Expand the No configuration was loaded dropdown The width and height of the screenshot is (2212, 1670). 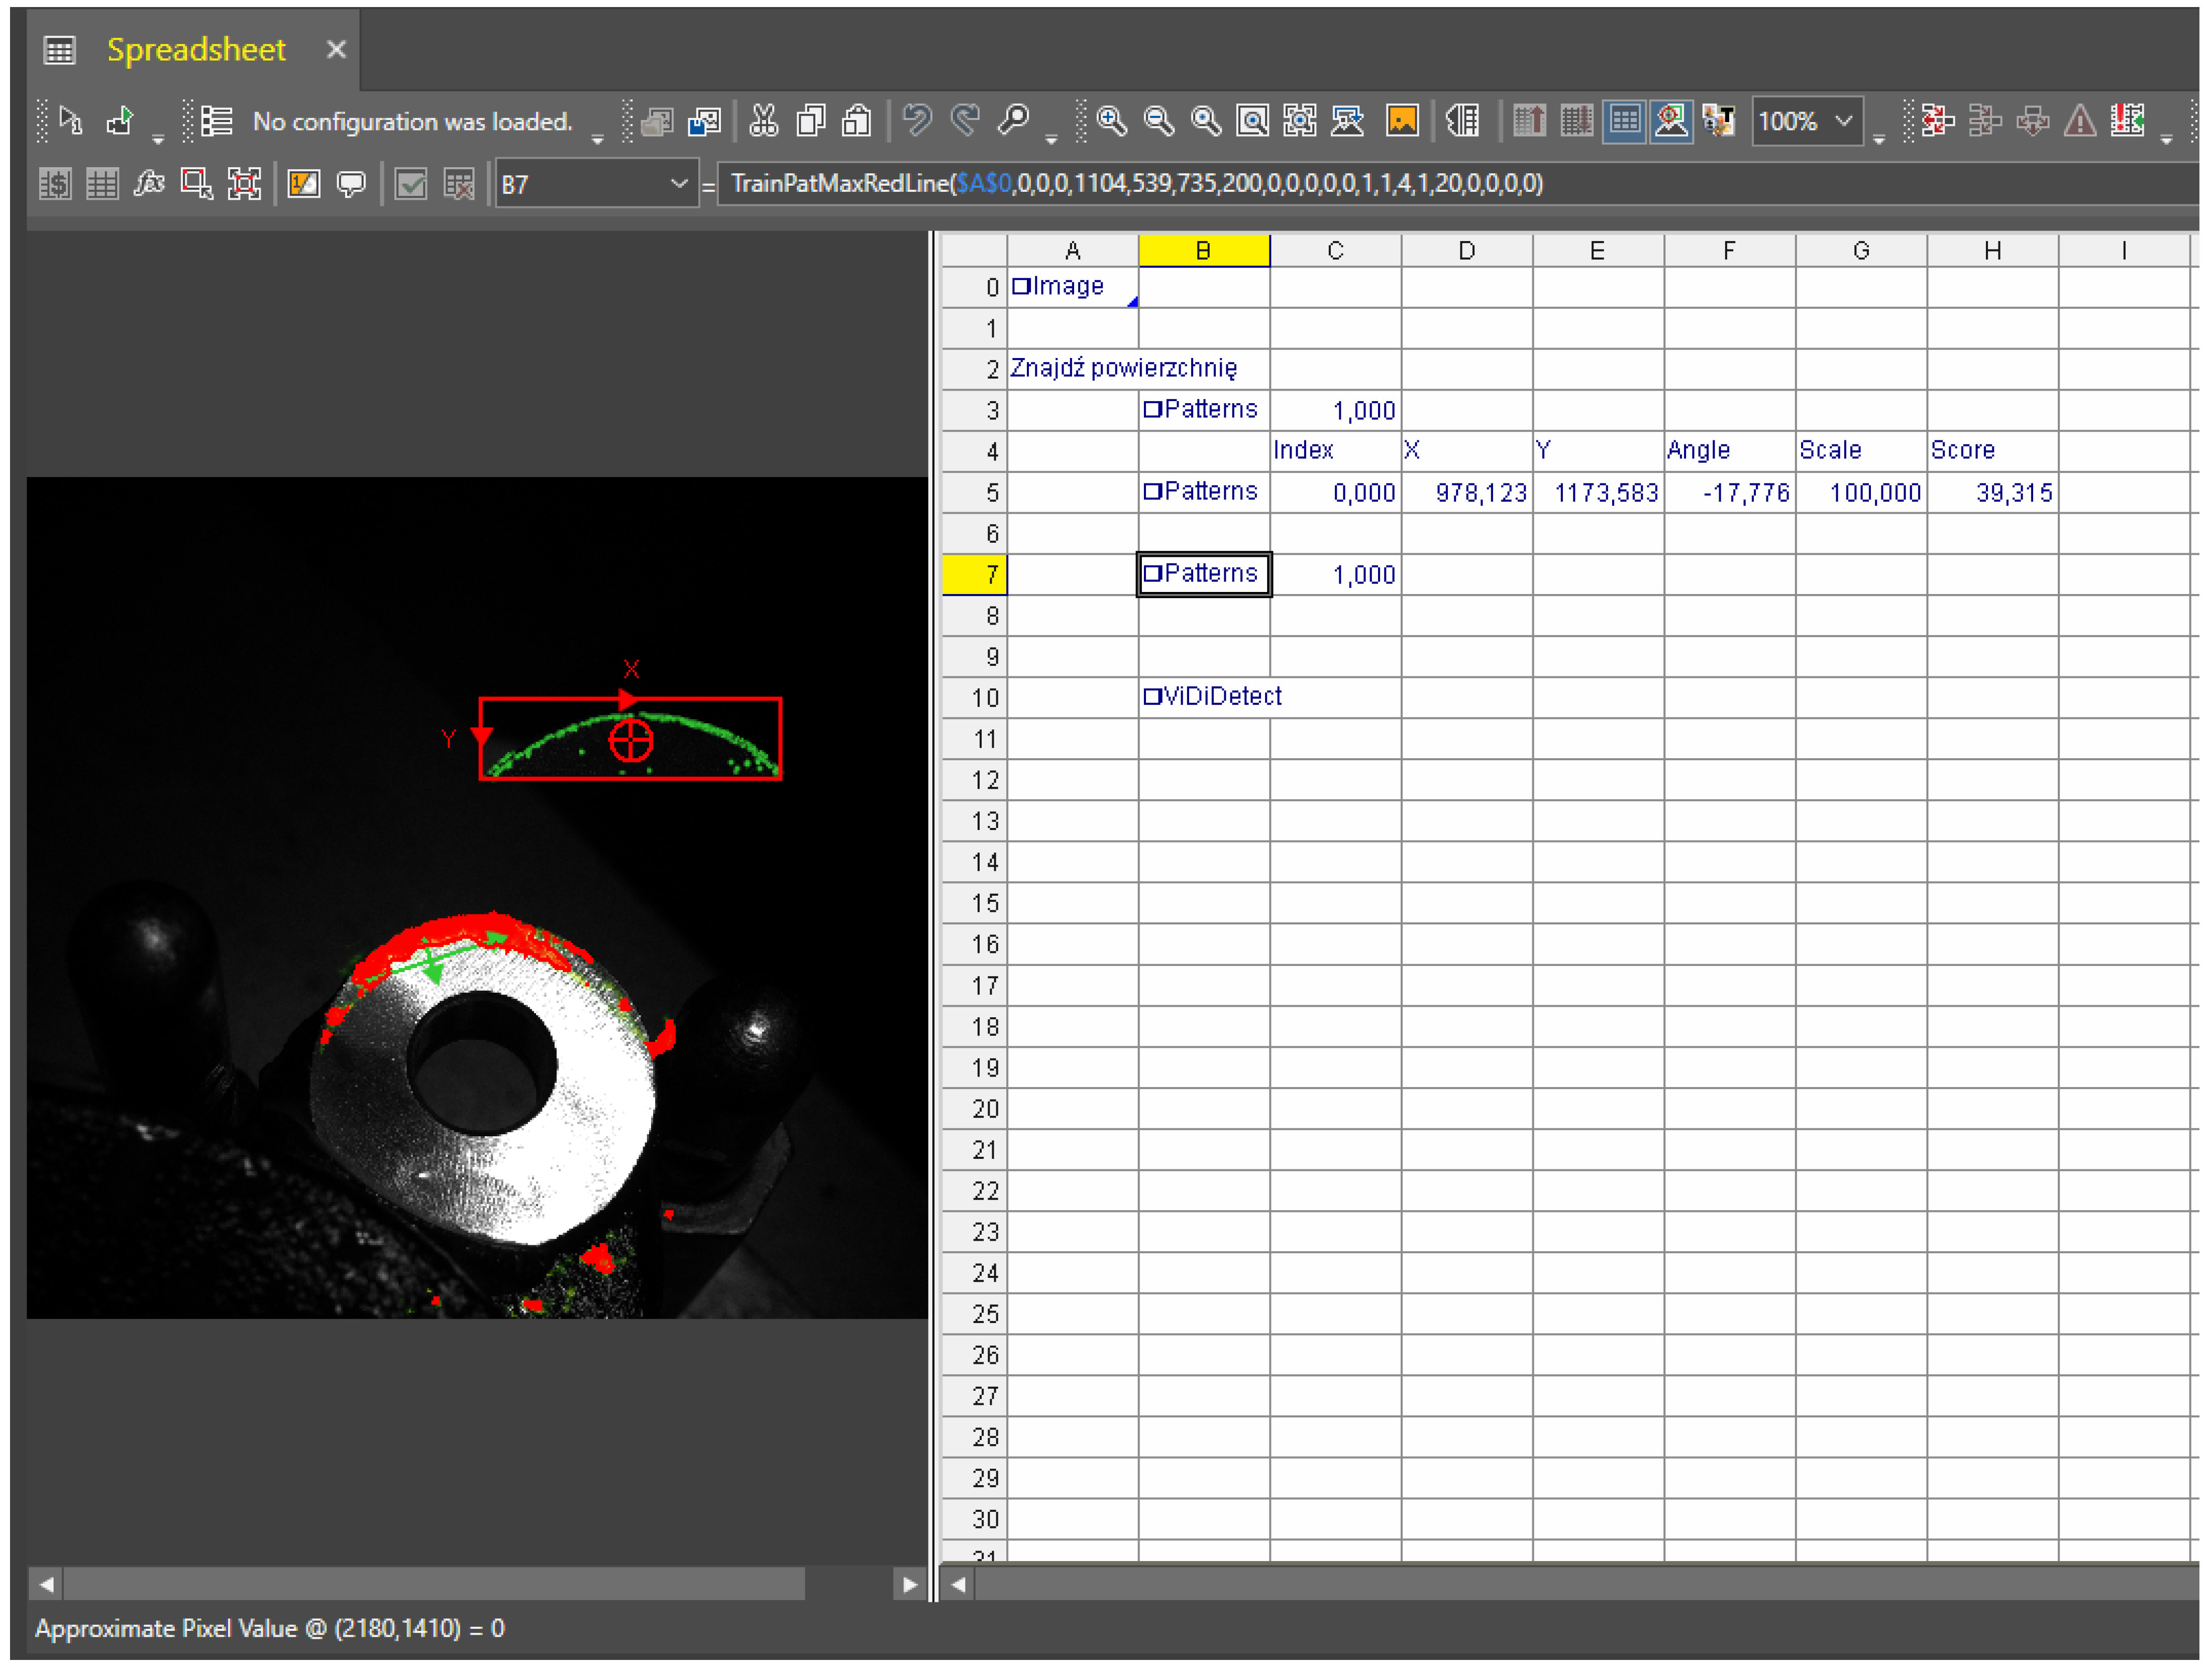coord(598,140)
